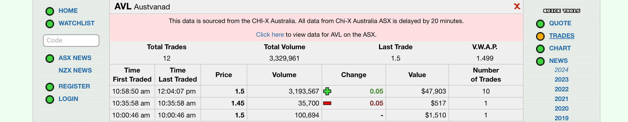
Task: Focus the Code search field
Action: coord(71,40)
